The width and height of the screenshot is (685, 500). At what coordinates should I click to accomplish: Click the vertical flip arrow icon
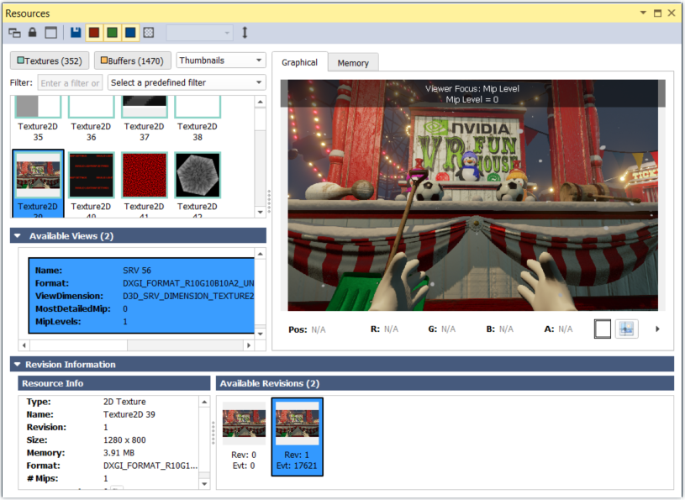pyautogui.click(x=245, y=33)
